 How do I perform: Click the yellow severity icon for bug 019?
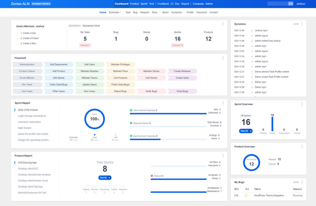[x=246, y=195]
